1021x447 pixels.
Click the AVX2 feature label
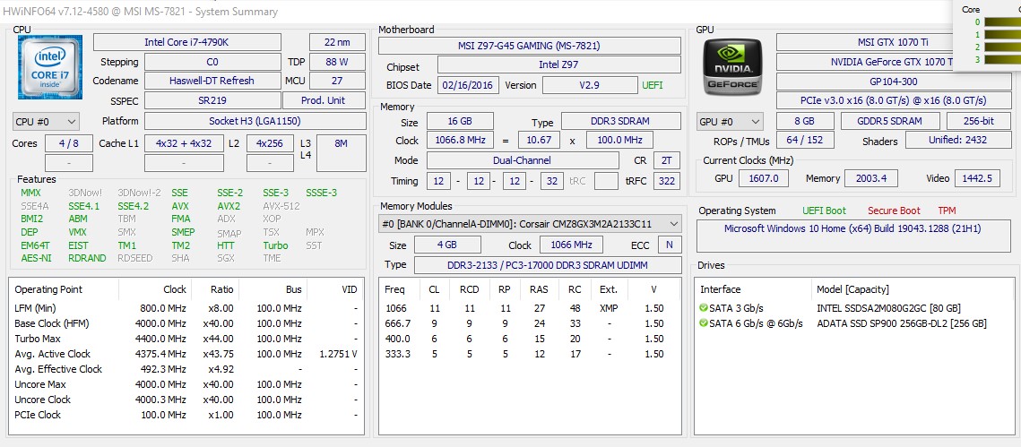pos(229,206)
